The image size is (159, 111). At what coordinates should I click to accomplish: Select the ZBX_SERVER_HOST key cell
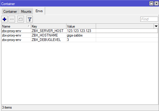point(49,31)
